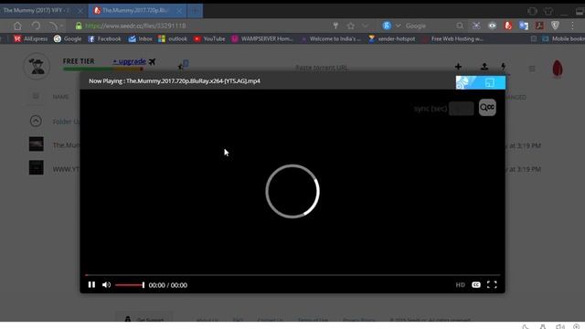Open the Free Web Hosting bookmark

pos(453,38)
